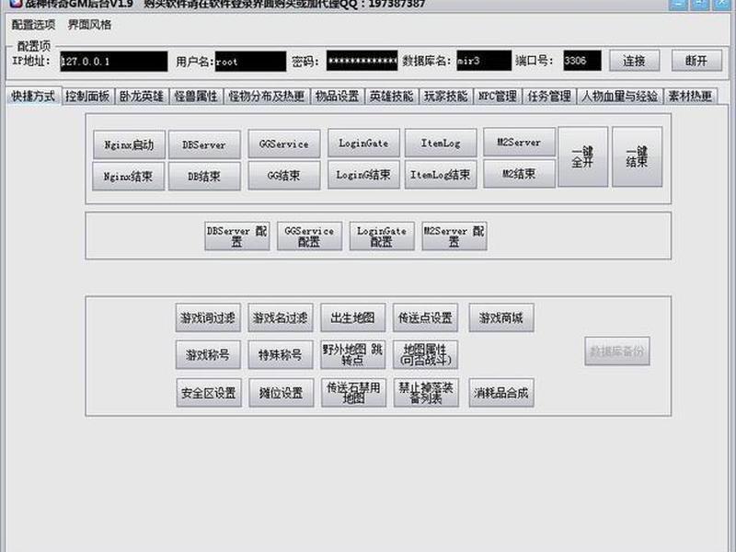
Task: Open GGService 配置
Action: tap(309, 236)
